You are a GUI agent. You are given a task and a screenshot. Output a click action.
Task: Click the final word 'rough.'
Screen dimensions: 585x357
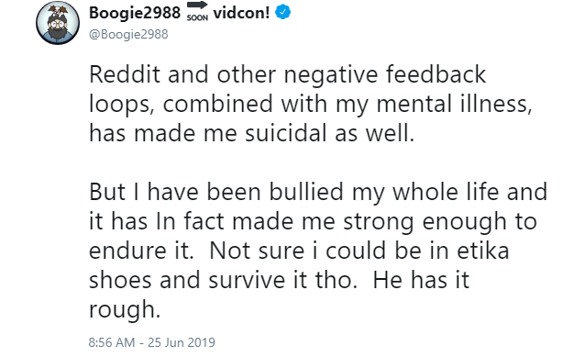point(125,310)
